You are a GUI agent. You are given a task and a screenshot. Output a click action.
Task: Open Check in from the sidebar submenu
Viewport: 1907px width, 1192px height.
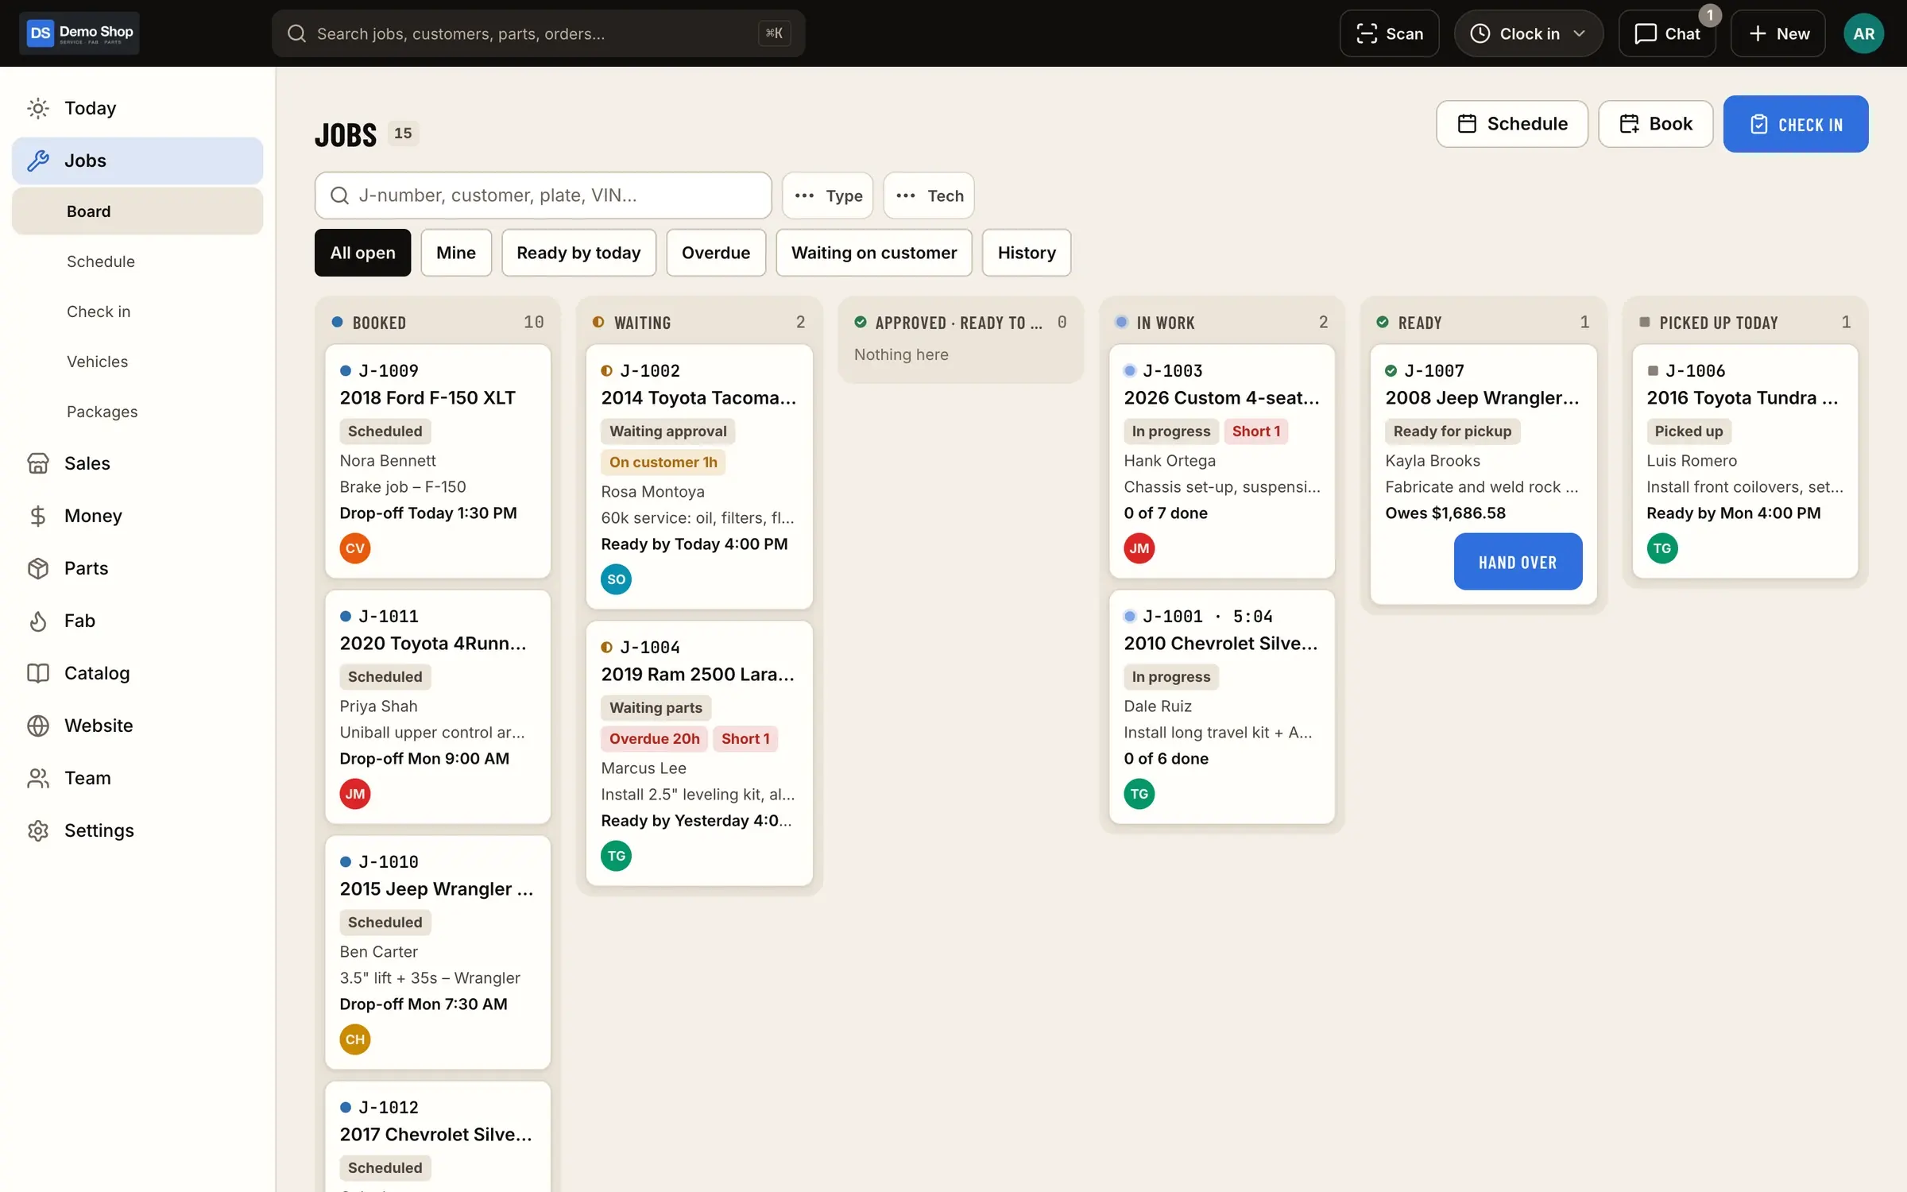click(137, 312)
